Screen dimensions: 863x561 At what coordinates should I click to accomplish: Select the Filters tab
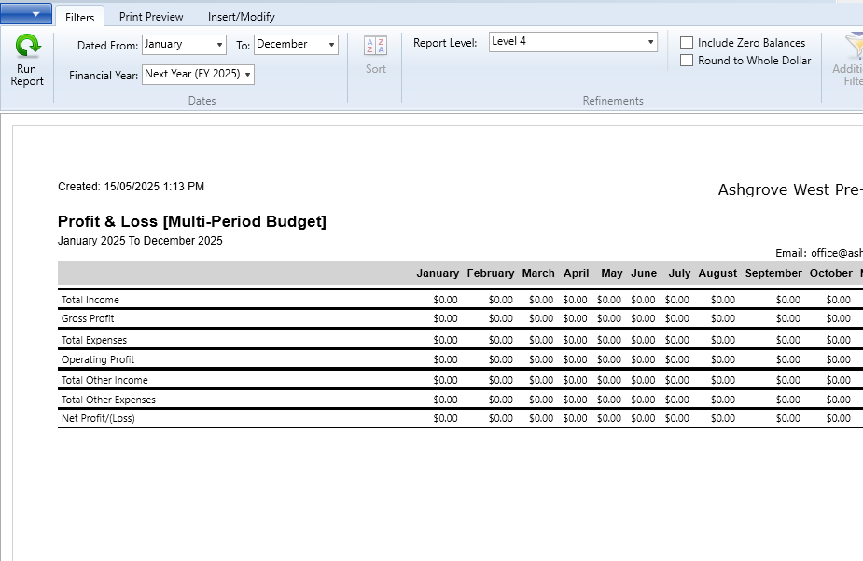tap(80, 17)
